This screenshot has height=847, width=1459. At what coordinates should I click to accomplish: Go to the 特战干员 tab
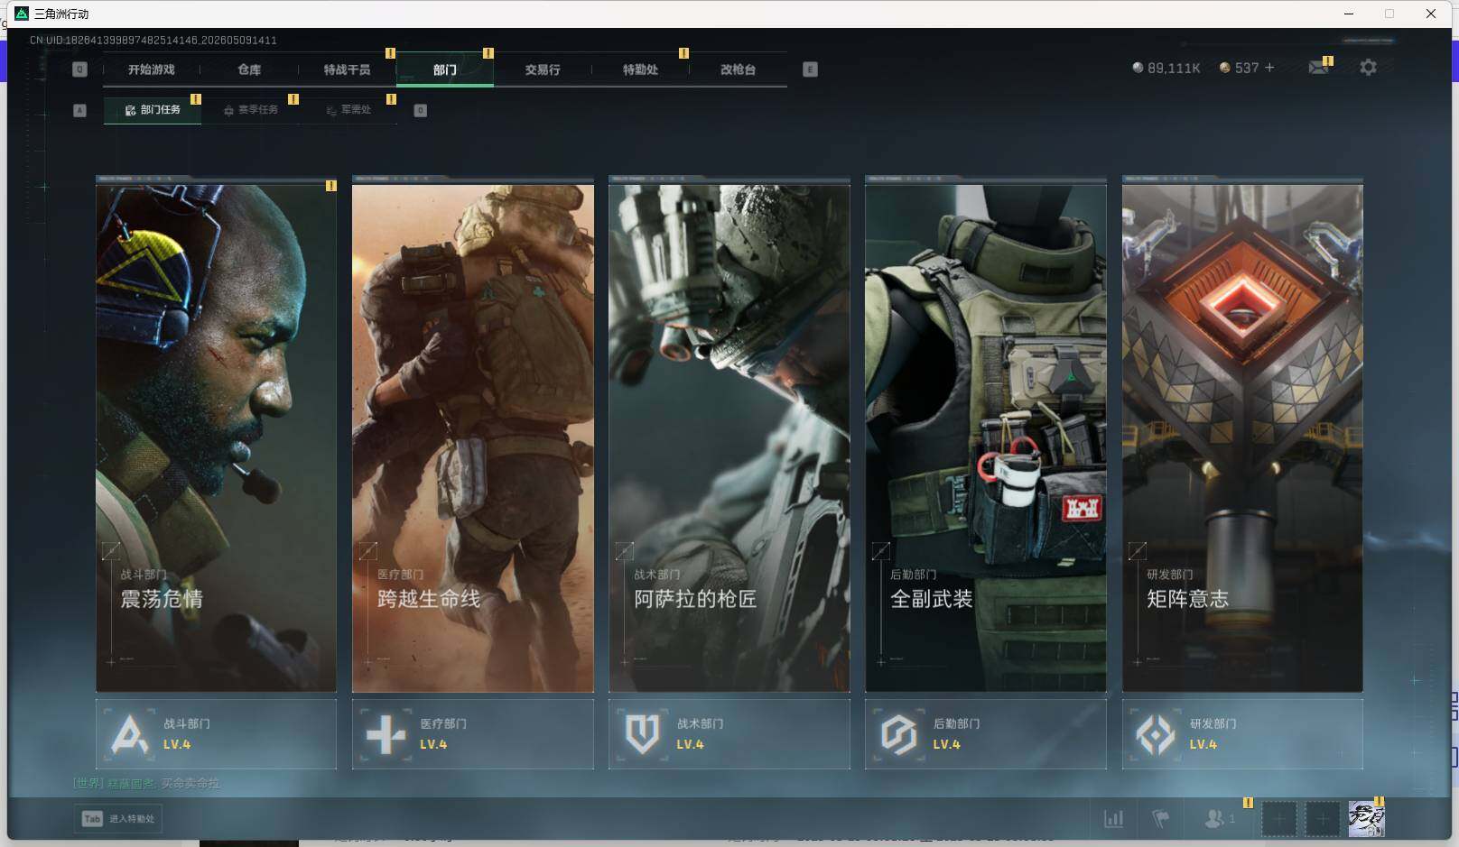[347, 69]
